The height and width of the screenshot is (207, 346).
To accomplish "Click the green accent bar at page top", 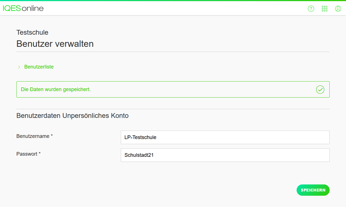I will (x=173, y=1).
